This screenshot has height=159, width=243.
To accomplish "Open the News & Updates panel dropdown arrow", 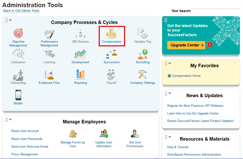I will 170,93.
